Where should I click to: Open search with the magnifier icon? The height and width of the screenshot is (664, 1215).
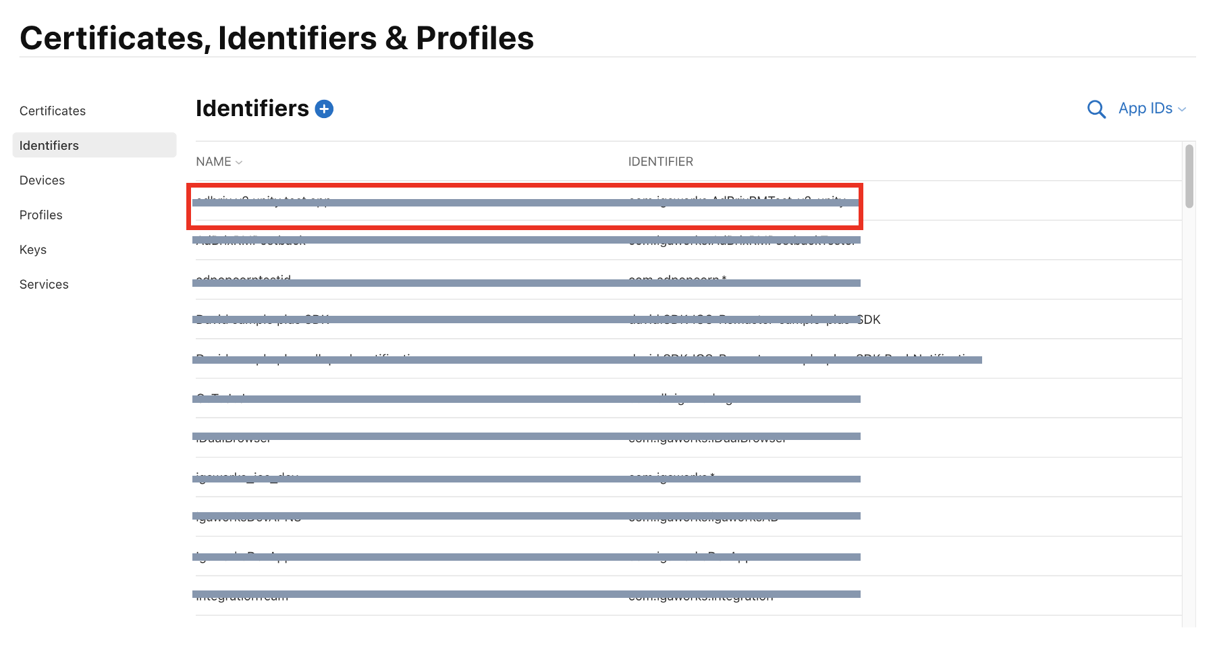(1096, 109)
